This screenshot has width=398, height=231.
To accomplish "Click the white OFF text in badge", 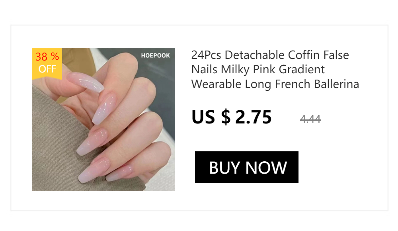I will click(x=47, y=69).
